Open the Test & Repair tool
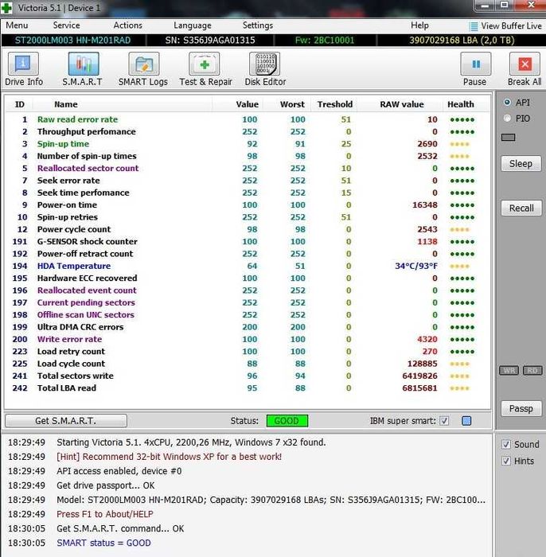Viewport: 546px width, 557px height. coord(205,64)
